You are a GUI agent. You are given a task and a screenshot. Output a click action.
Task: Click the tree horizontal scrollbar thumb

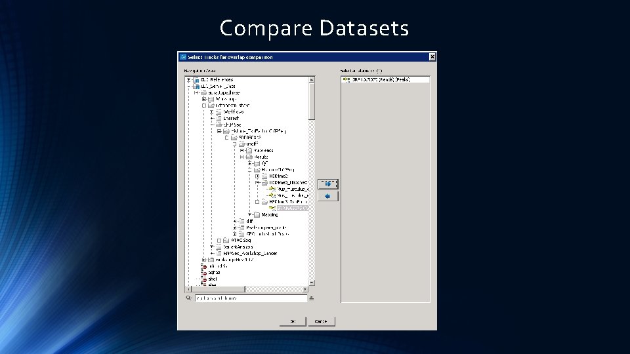(x=218, y=289)
